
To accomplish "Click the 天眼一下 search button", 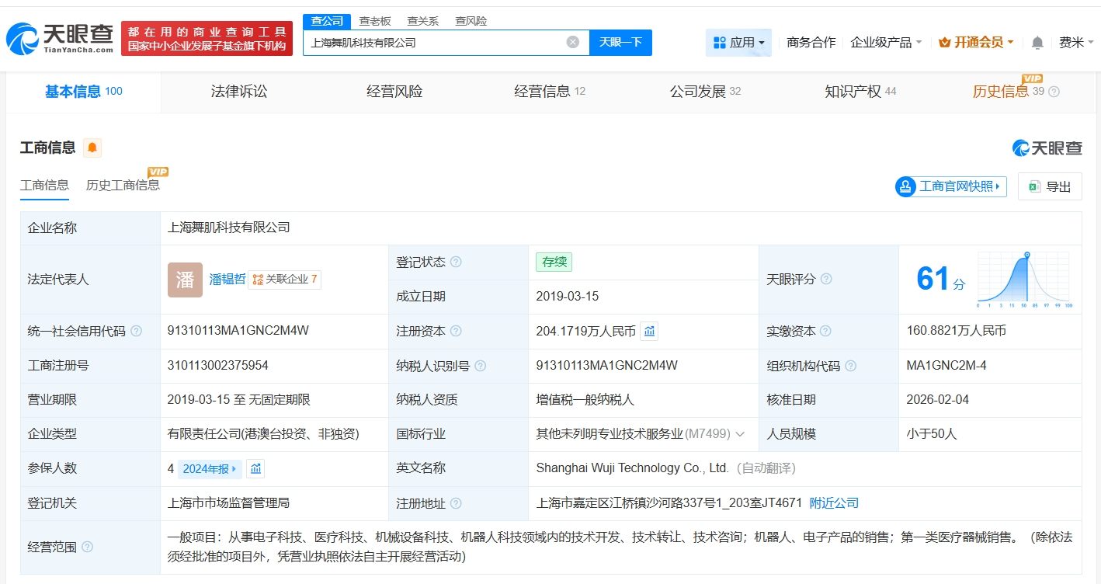I will point(620,42).
